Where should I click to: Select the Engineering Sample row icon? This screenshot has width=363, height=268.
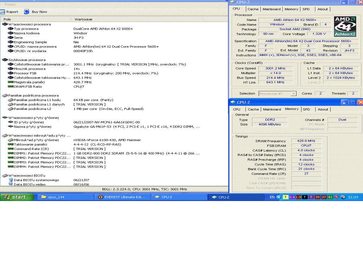pyautogui.click(x=10, y=42)
